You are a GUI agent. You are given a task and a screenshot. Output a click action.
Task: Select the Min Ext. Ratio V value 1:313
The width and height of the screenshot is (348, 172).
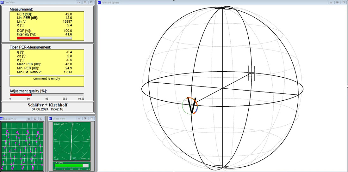coord(68,72)
